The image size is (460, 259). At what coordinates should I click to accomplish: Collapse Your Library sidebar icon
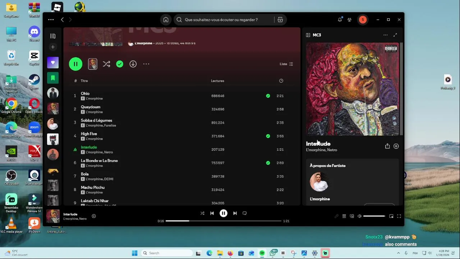pyautogui.click(x=53, y=36)
